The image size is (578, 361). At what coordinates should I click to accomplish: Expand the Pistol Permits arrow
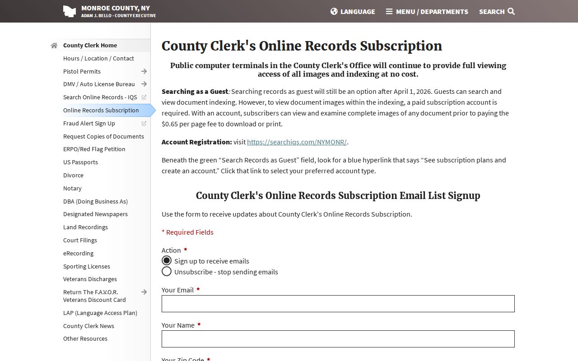point(144,71)
